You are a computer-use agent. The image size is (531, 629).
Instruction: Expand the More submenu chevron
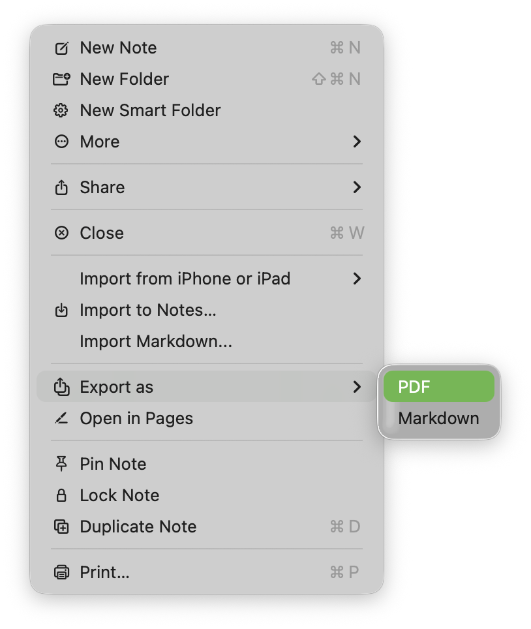[357, 142]
